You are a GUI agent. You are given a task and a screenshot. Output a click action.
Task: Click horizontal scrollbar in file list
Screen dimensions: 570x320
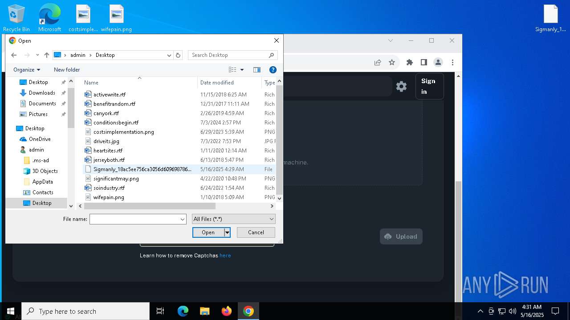click(150, 206)
